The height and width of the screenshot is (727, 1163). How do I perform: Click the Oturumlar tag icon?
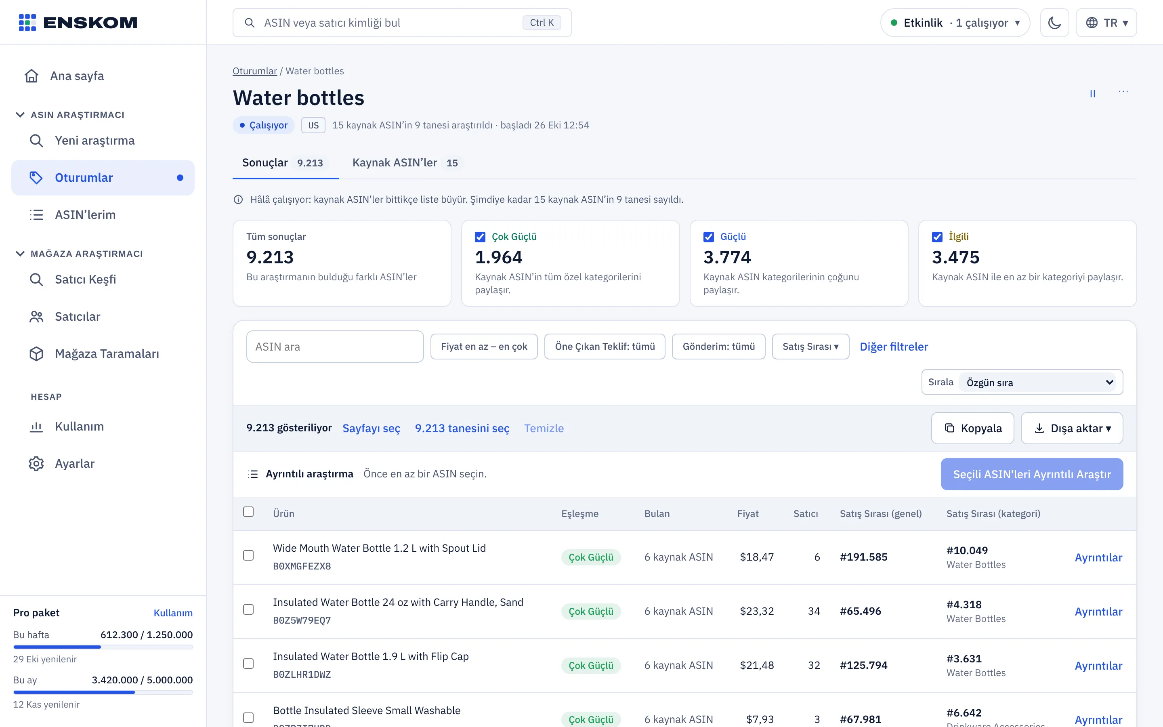(x=36, y=177)
